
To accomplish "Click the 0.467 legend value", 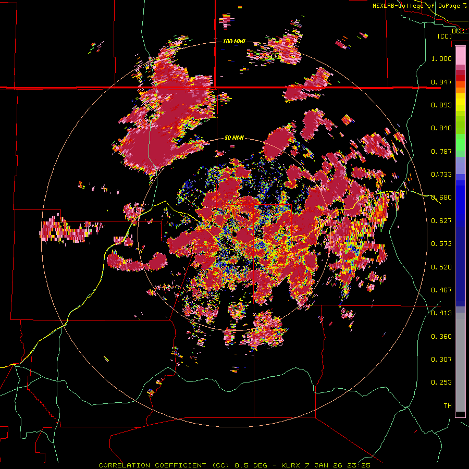I will point(441,290).
